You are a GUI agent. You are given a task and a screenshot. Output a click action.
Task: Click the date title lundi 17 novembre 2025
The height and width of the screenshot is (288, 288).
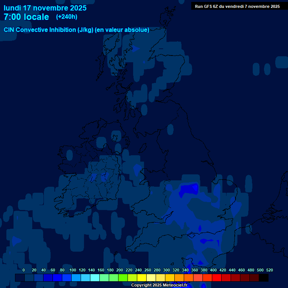pyautogui.click(x=45, y=8)
